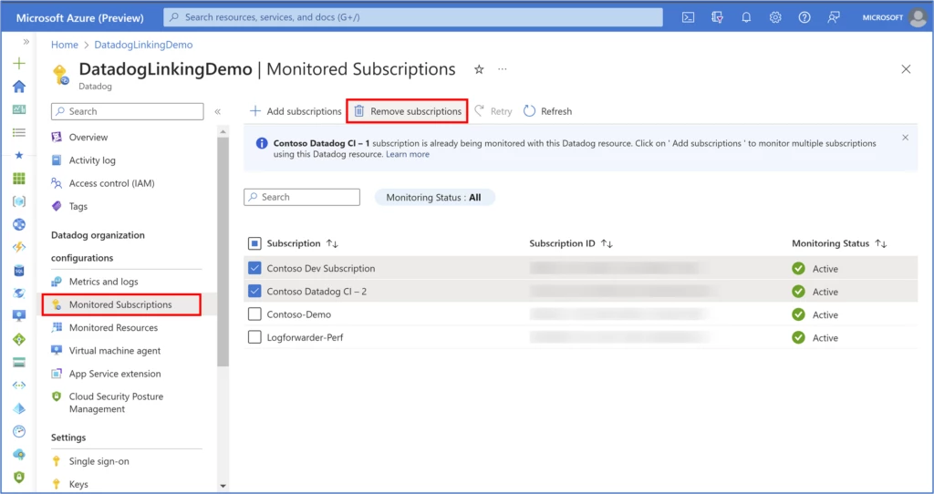
Task: Close the Monitored Subscriptions blade
Action: click(x=906, y=69)
